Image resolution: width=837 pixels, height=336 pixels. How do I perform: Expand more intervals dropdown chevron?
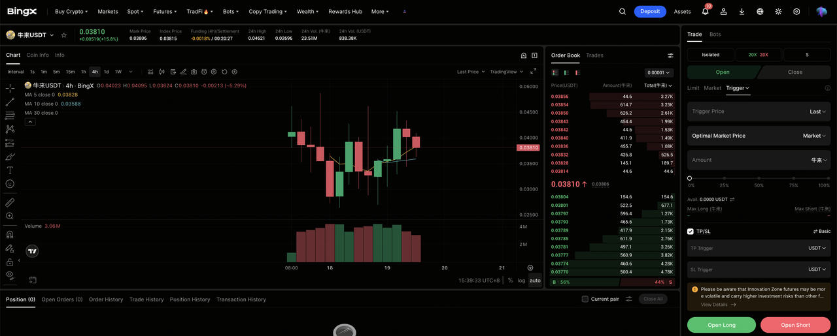click(x=131, y=72)
